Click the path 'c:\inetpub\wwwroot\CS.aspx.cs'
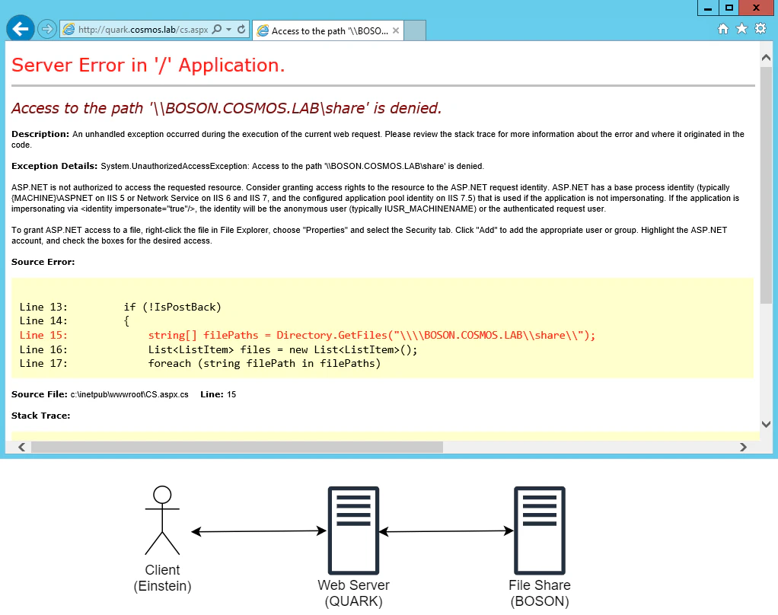The image size is (778, 615). tap(129, 395)
